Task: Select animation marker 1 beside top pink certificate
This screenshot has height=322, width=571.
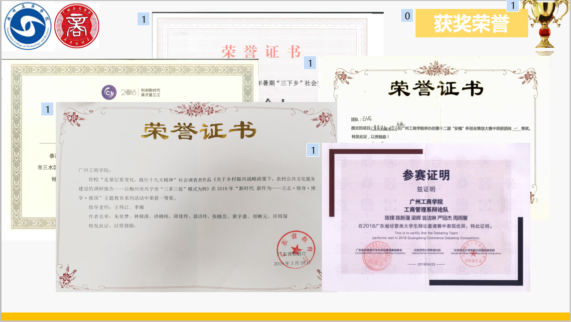Action: (x=143, y=19)
